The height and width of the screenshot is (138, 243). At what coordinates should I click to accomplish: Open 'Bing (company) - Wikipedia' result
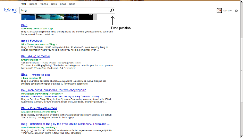pyautogui.click(x=53, y=90)
